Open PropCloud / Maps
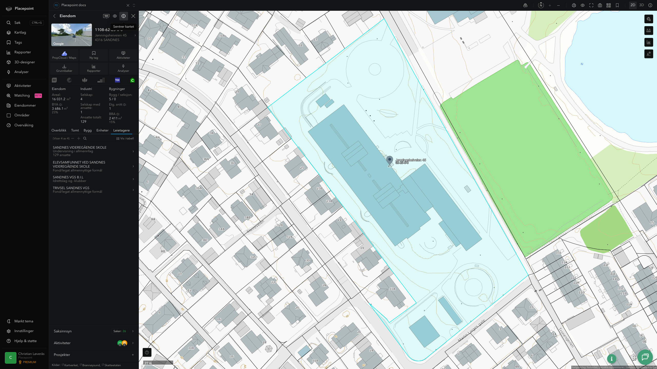 pyautogui.click(x=64, y=55)
